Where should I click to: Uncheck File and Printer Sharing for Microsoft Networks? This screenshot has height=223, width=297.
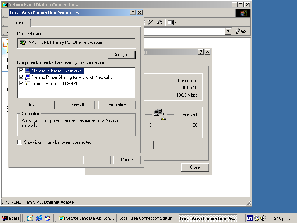(21, 77)
